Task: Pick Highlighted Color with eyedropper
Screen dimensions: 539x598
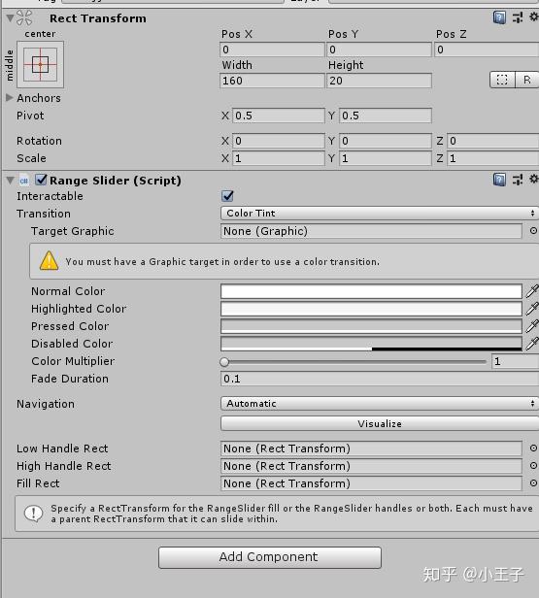Action: (532, 309)
